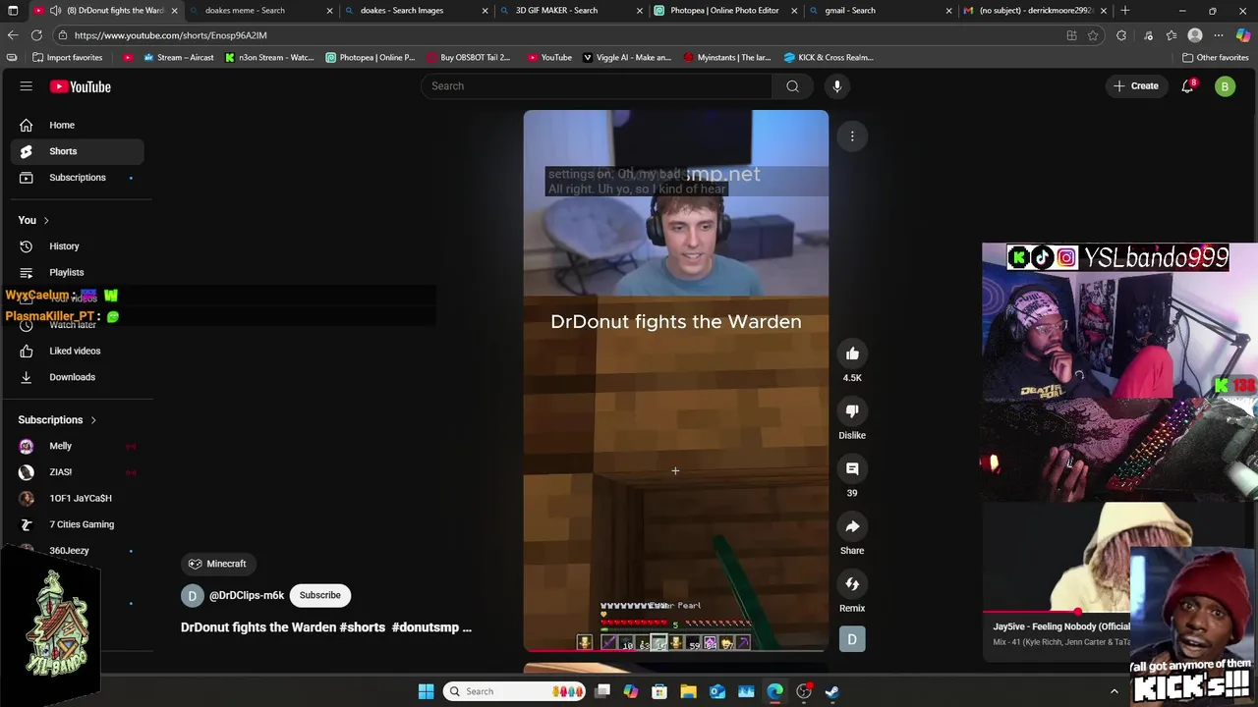Start voice search with the microphone icon
This screenshot has width=1258, height=707.
(x=837, y=86)
